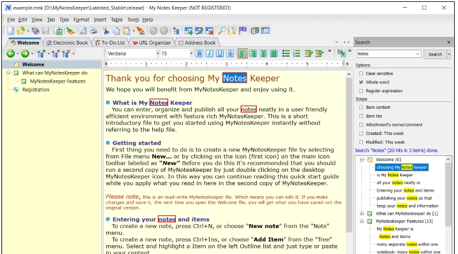Check Item title scope
Screen dimensions: 458x254
361,116
